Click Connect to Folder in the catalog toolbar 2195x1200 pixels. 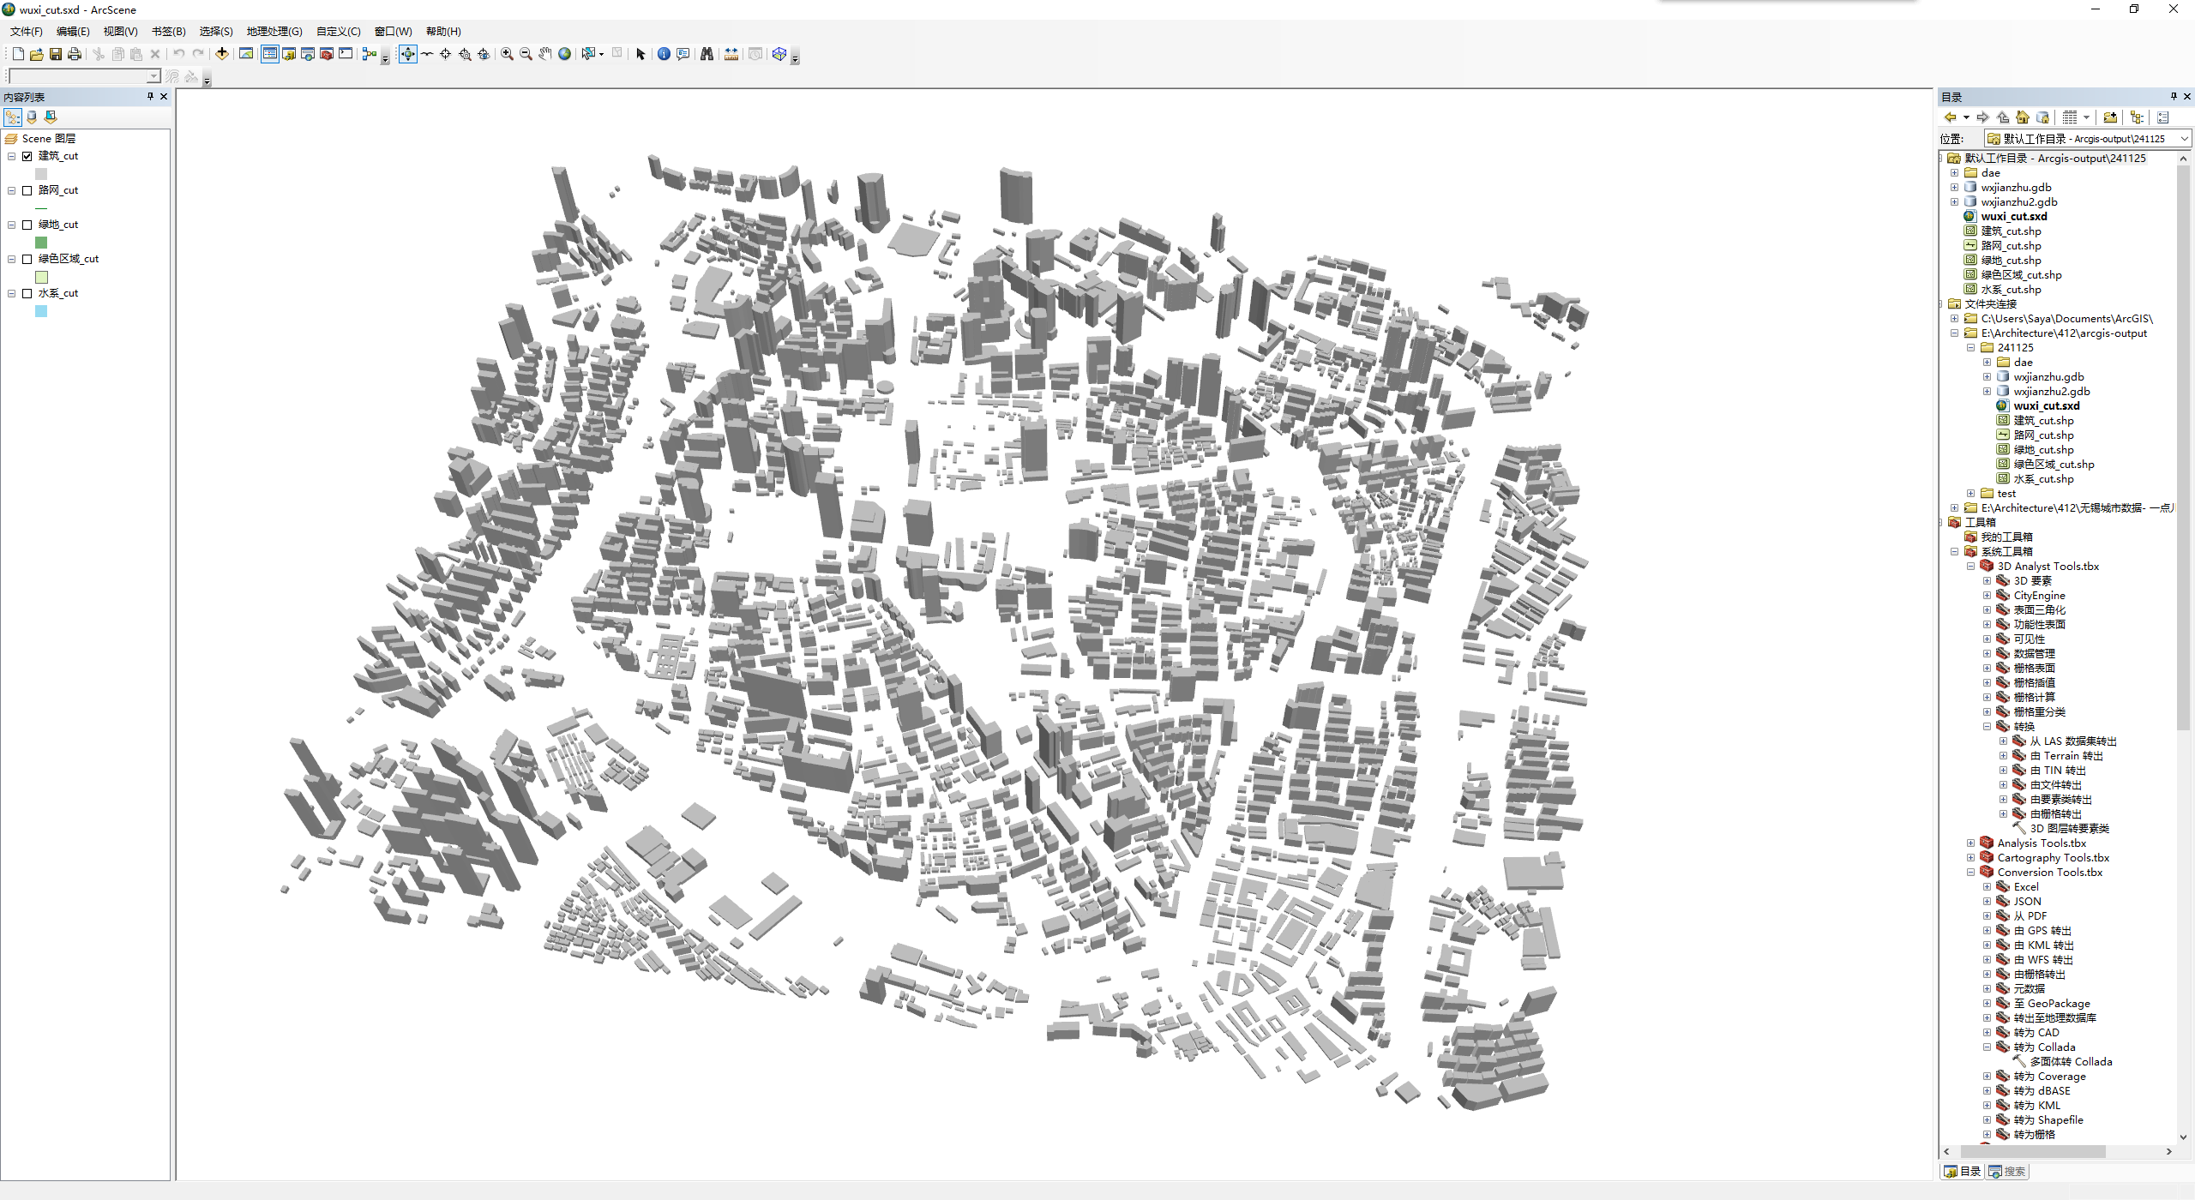pos(2111,117)
